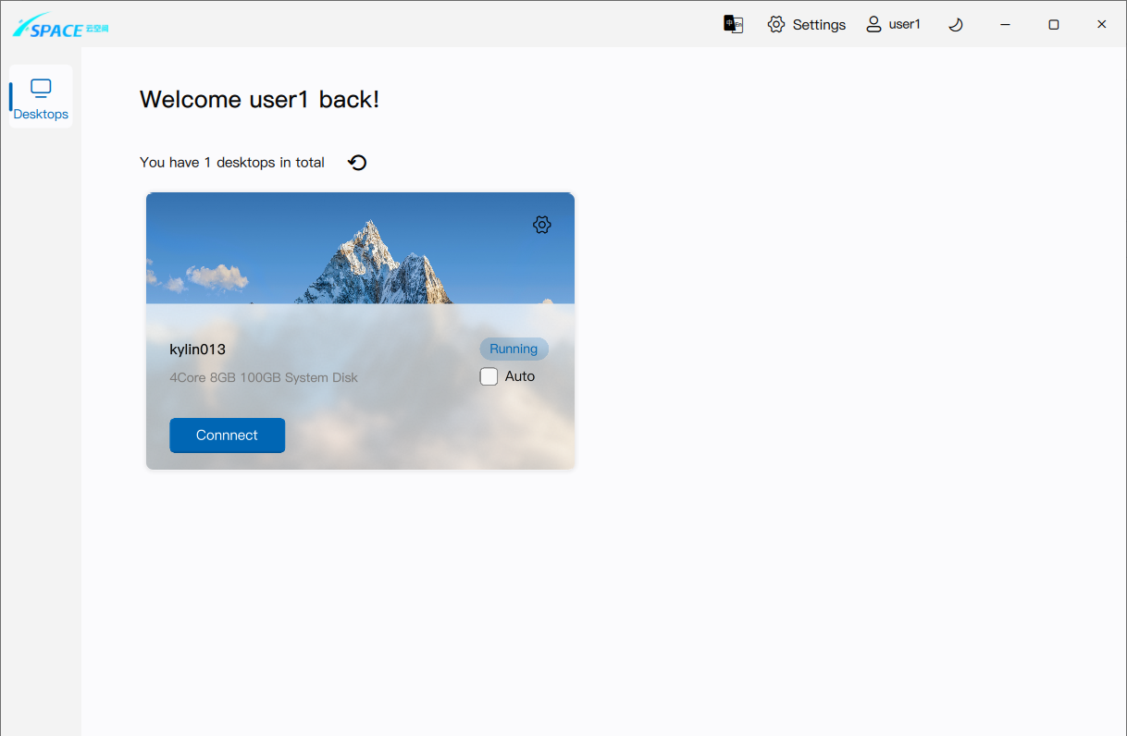Click the Settings text in header
Image resolution: width=1127 pixels, height=736 pixels.
coord(819,25)
